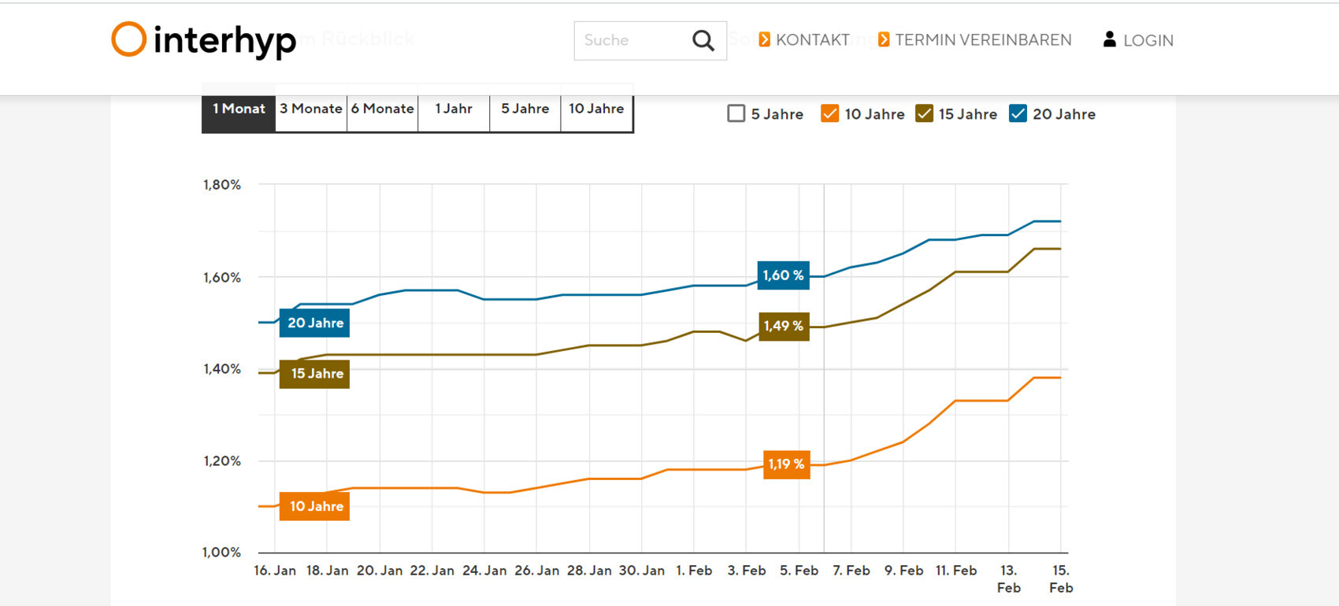Show the 1 Jahr time range

pos(454,109)
